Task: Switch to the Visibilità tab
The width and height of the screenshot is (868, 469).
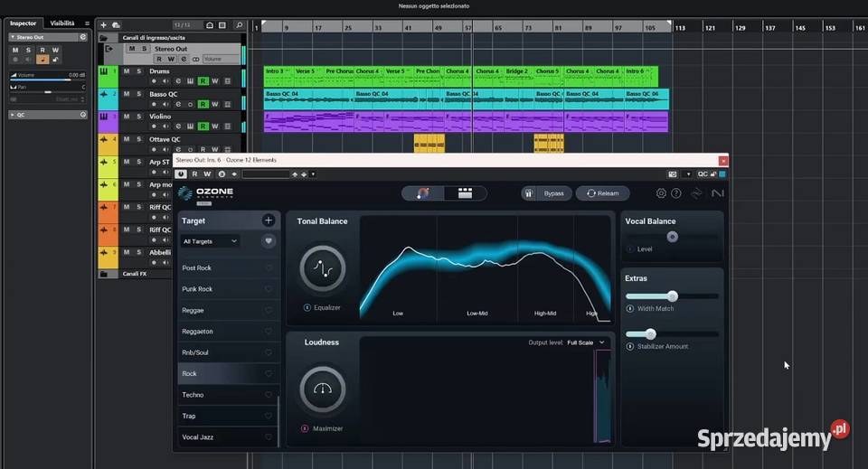Action: tap(62, 23)
